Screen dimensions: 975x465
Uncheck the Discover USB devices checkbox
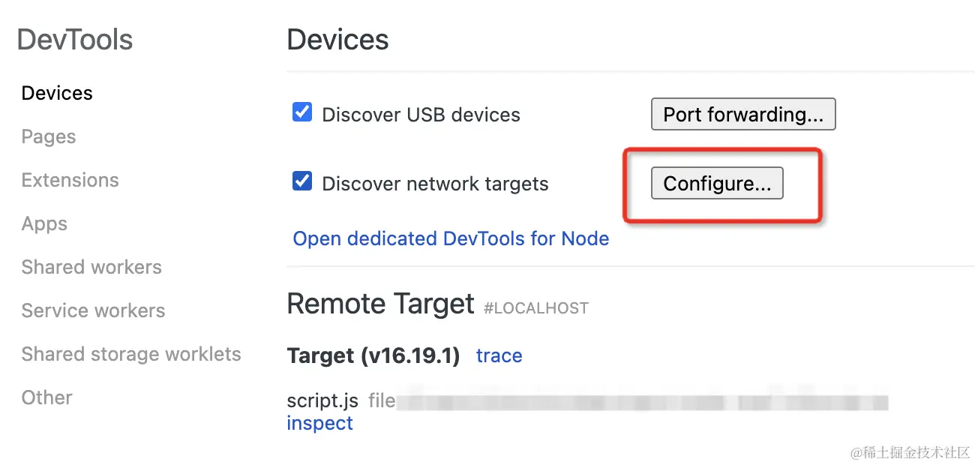point(302,112)
